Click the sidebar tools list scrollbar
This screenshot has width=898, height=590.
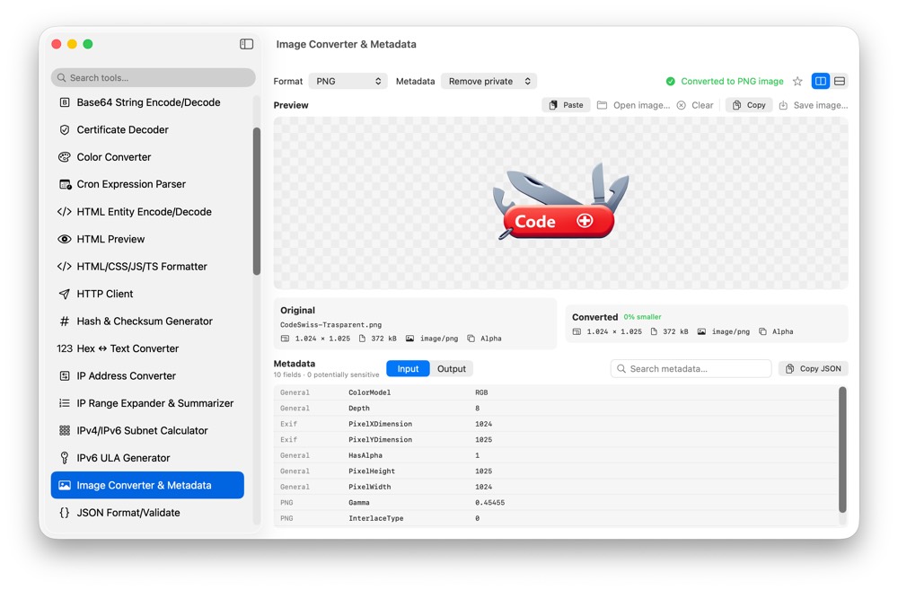(257, 201)
